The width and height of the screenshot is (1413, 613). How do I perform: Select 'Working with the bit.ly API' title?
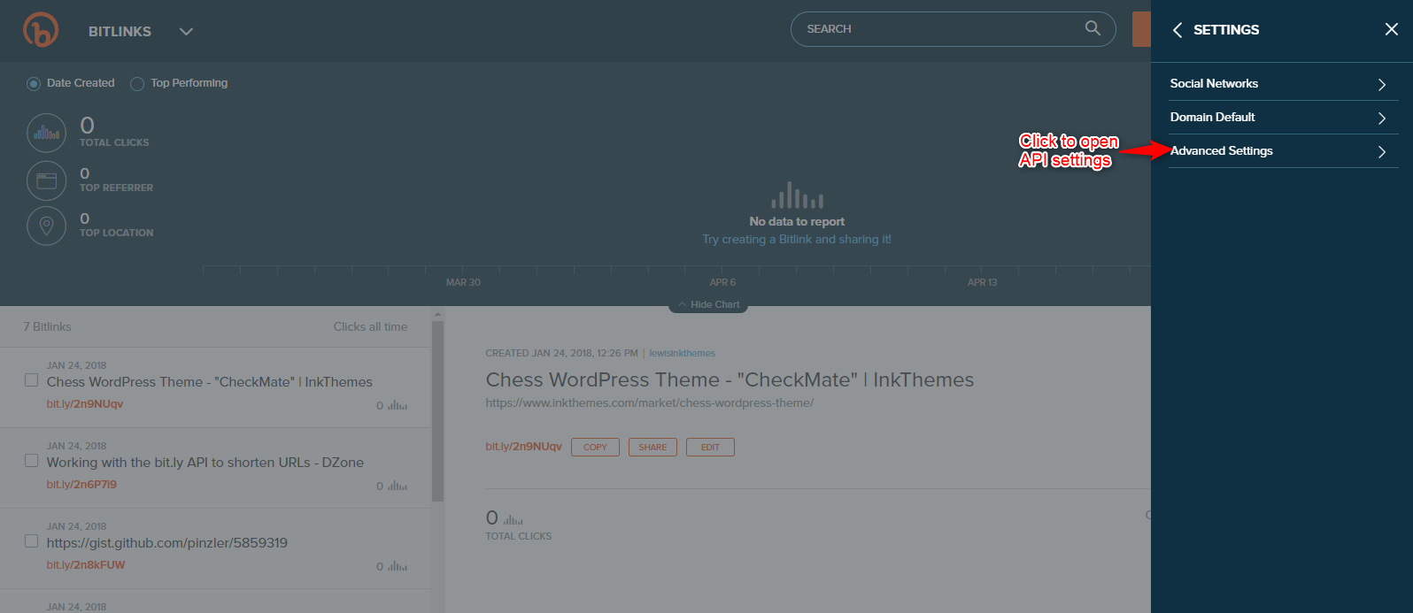[205, 463]
